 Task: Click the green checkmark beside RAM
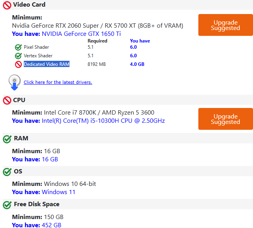(7, 139)
